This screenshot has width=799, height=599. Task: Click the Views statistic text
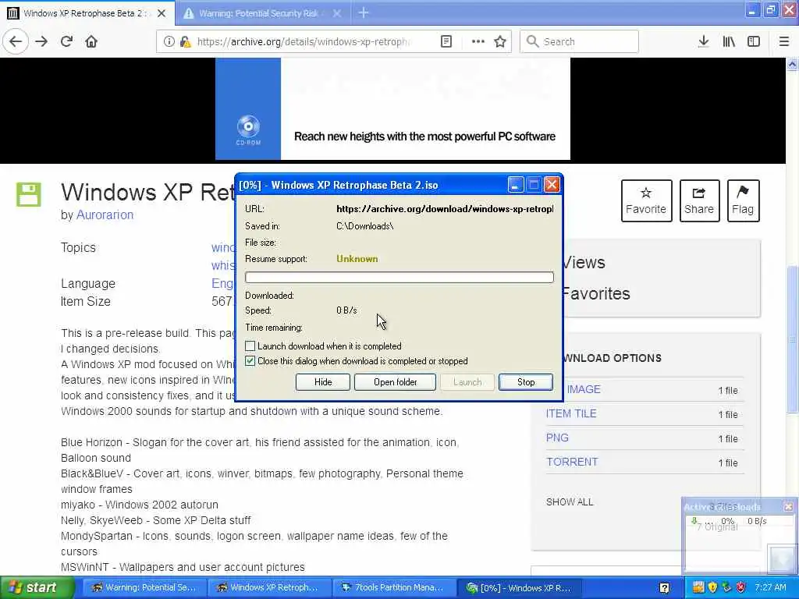584,262
